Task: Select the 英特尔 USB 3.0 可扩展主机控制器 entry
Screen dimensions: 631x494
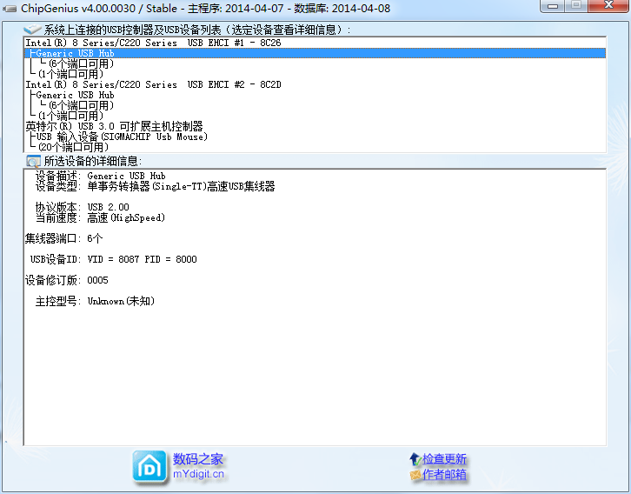Action: (114, 126)
